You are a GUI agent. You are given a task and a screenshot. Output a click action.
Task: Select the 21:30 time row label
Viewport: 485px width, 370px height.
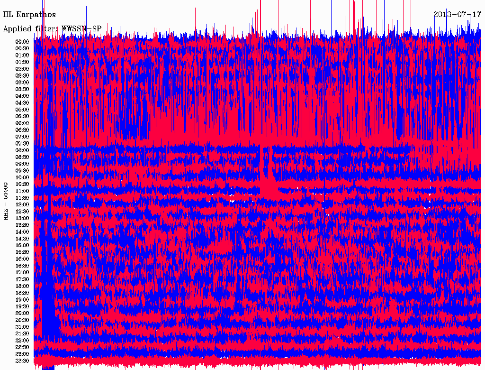(22, 334)
